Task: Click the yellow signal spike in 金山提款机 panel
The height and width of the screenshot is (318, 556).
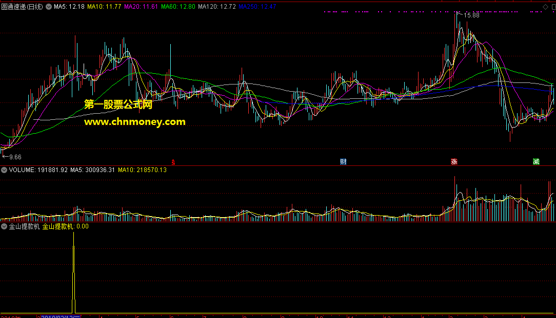Action: [74, 272]
